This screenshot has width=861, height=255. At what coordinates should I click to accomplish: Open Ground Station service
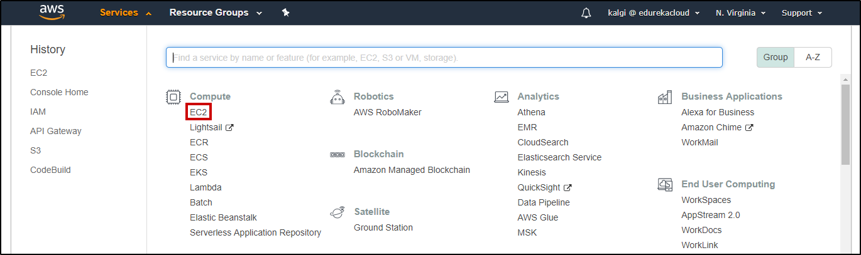point(383,227)
